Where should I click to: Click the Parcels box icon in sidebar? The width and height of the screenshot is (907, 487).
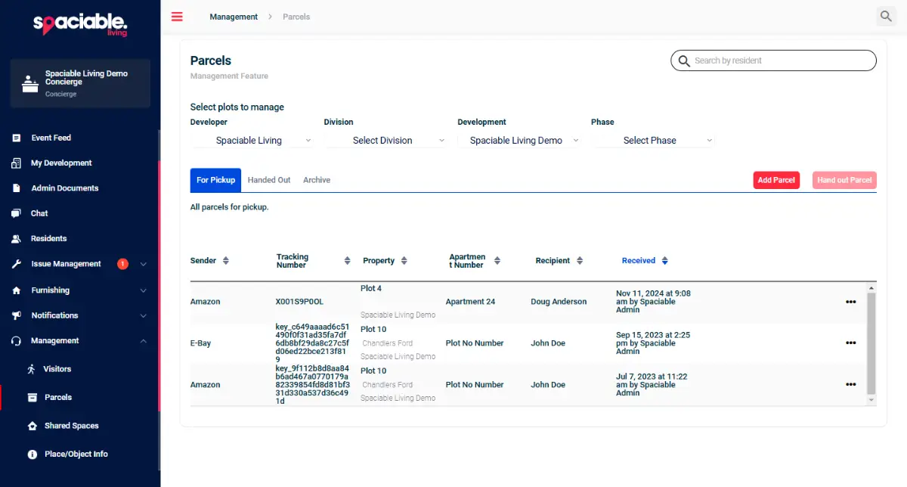click(x=32, y=397)
